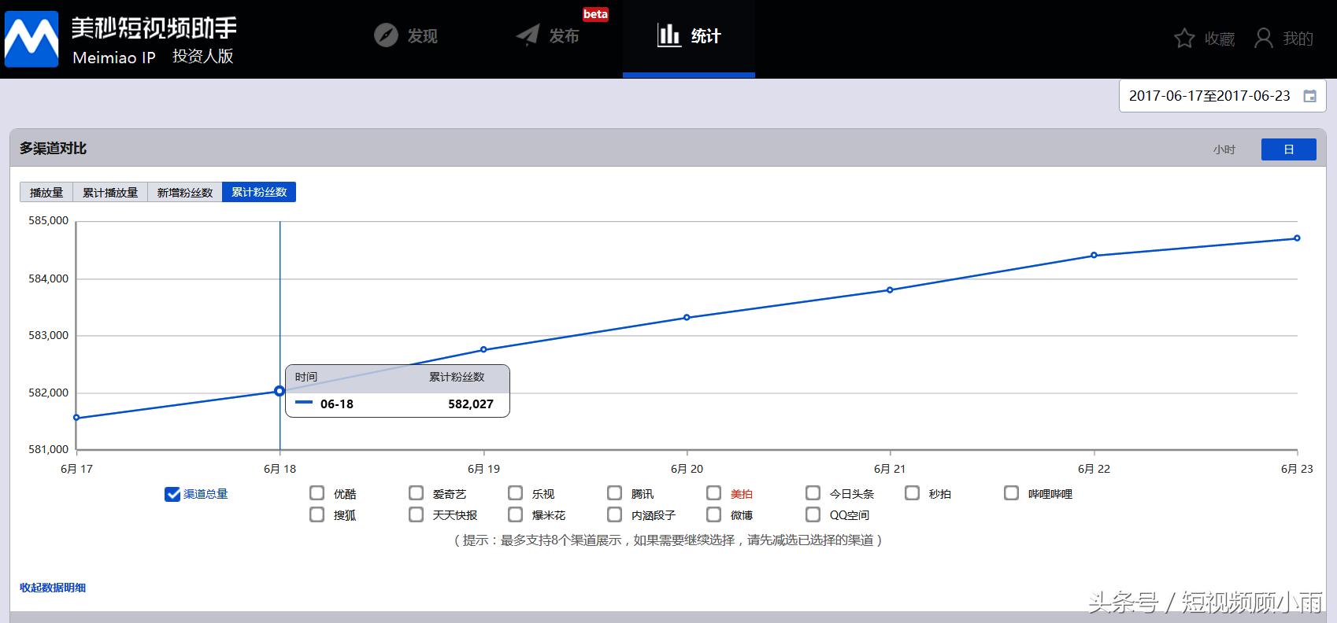Click the 多渠道对比 panel title
Screen dimensions: 1337x623
pyautogui.click(x=54, y=149)
